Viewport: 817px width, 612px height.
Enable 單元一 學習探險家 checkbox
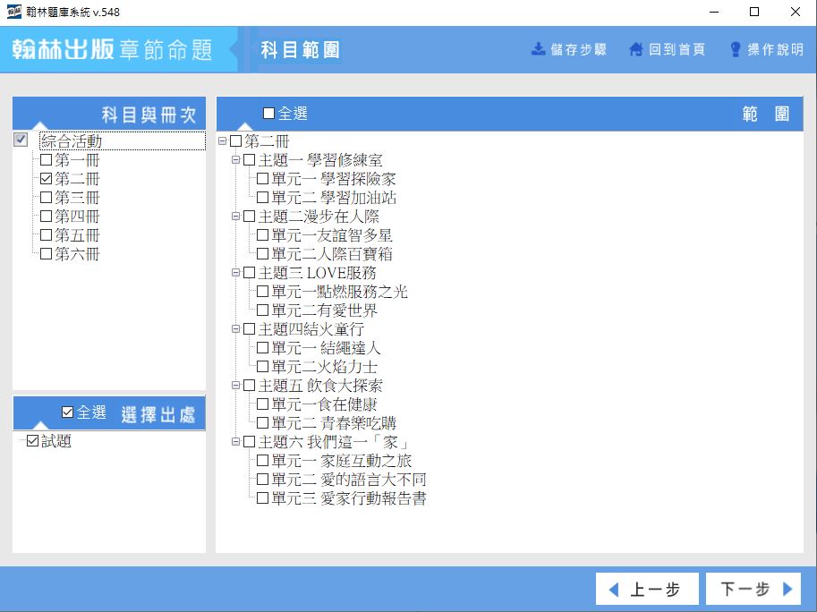point(263,179)
